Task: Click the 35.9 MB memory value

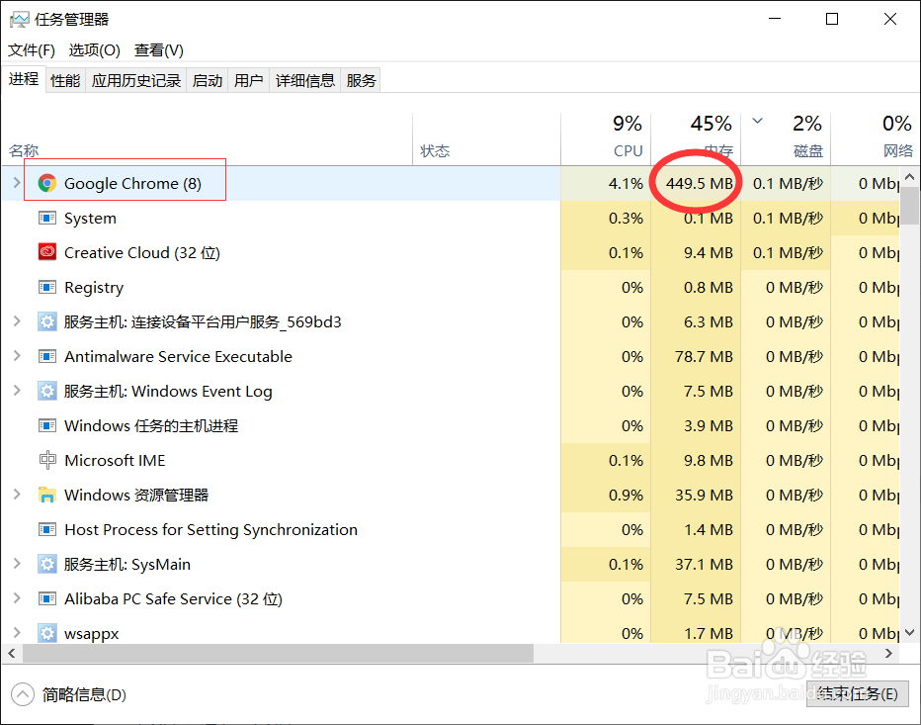Action: pos(704,496)
